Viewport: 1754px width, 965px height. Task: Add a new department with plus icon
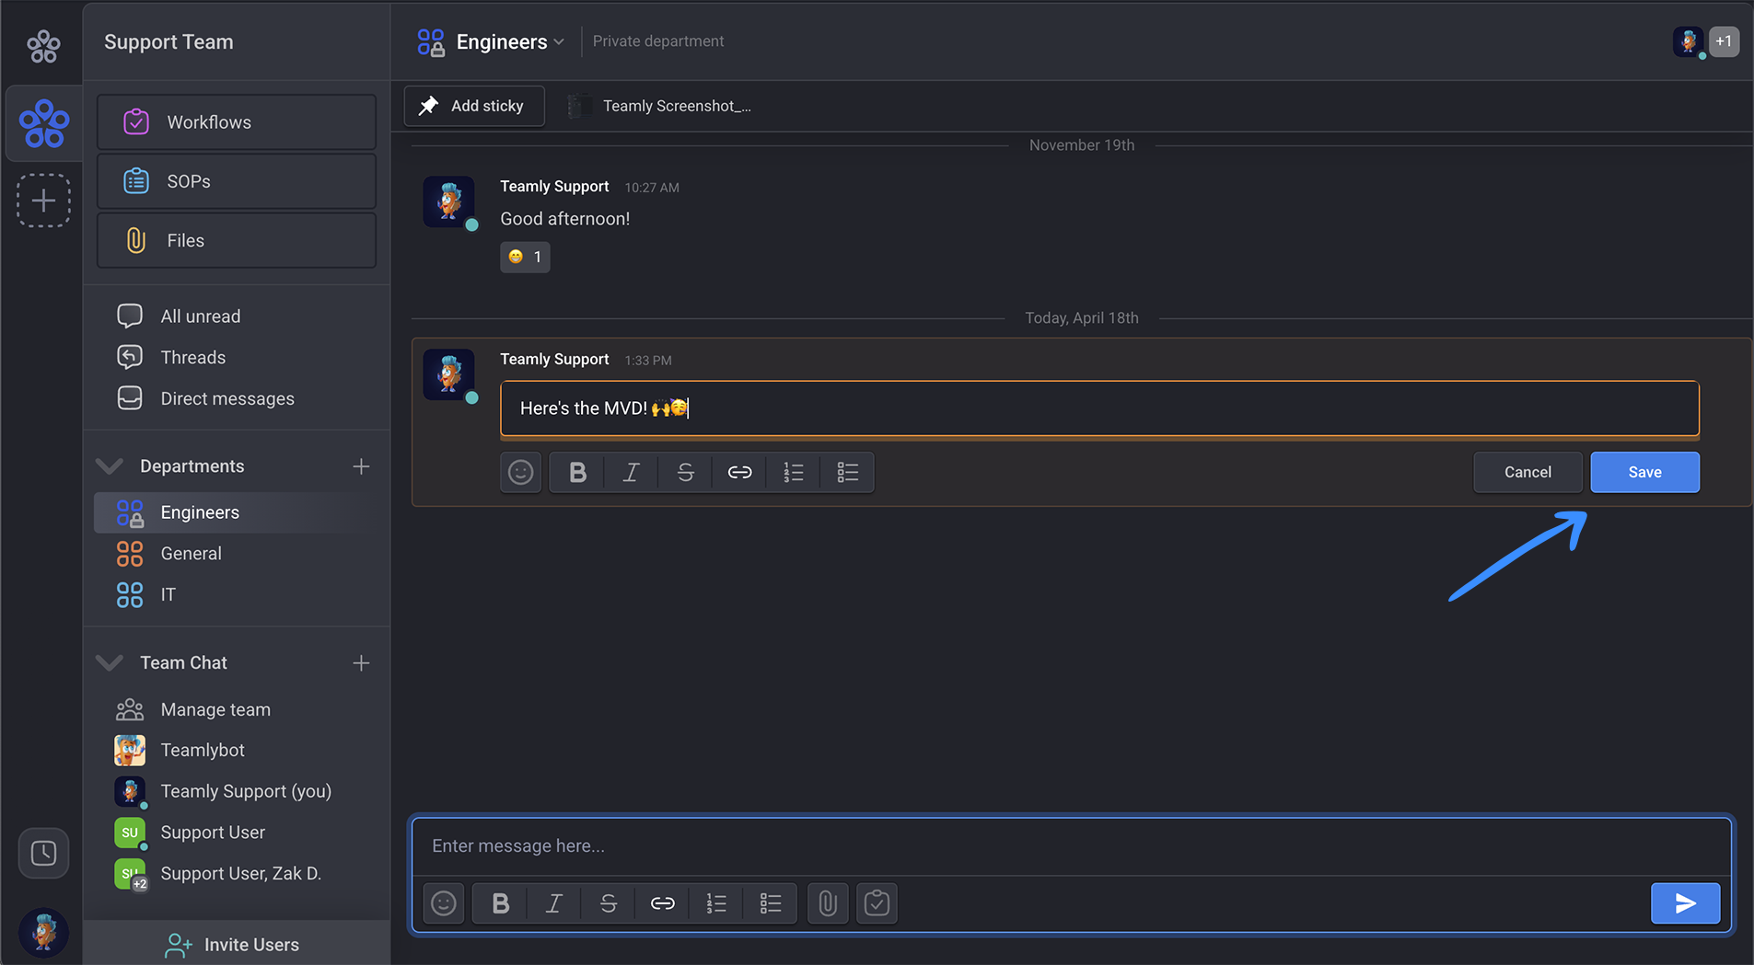click(x=361, y=466)
